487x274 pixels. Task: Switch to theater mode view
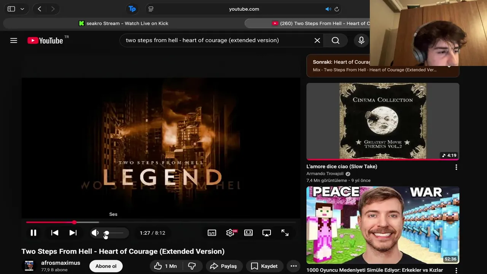248,233
